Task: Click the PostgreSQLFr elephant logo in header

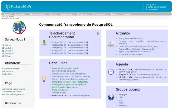Action: (x=18, y=6)
